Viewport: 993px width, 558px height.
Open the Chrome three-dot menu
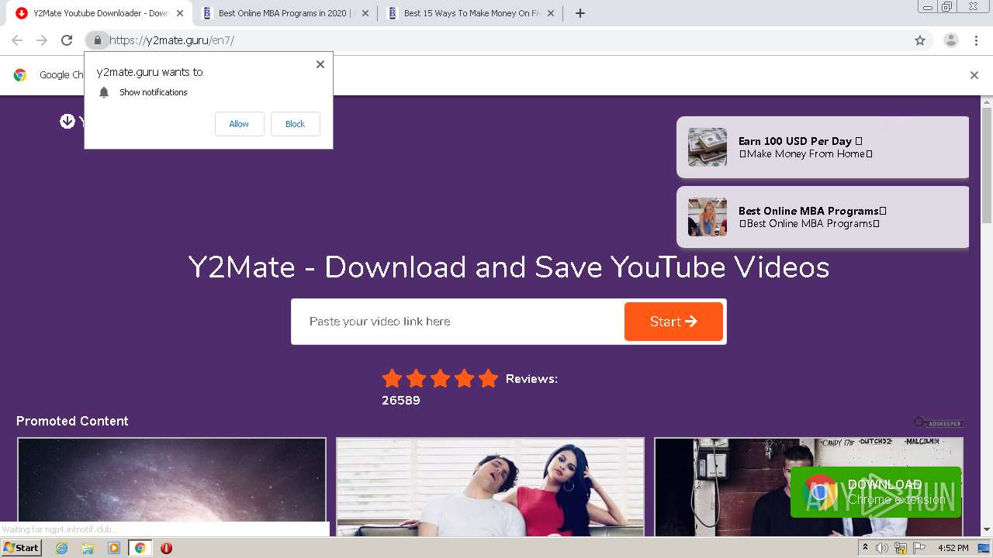976,40
